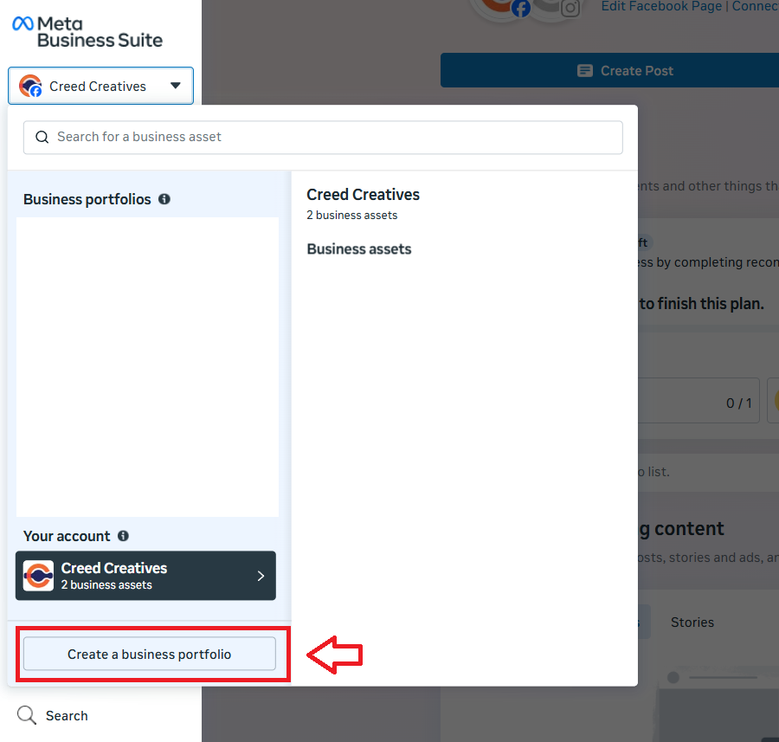Switch to the Stories tab

pyautogui.click(x=692, y=623)
